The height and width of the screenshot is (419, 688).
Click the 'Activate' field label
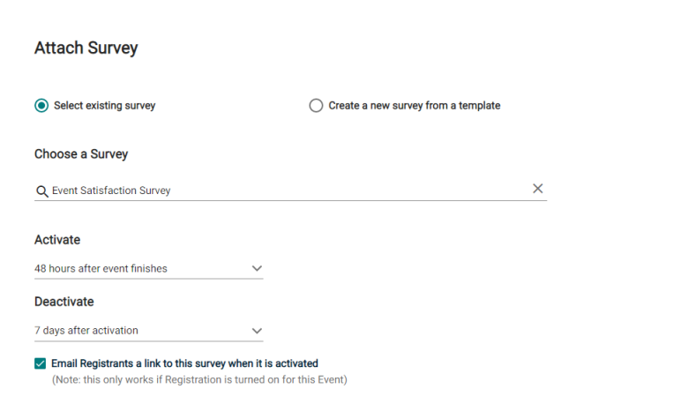tap(57, 240)
